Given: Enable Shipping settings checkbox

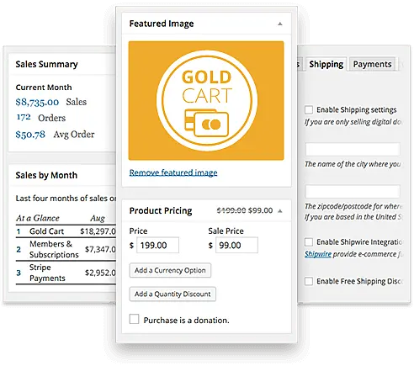Looking at the screenshot, I should point(309,109).
